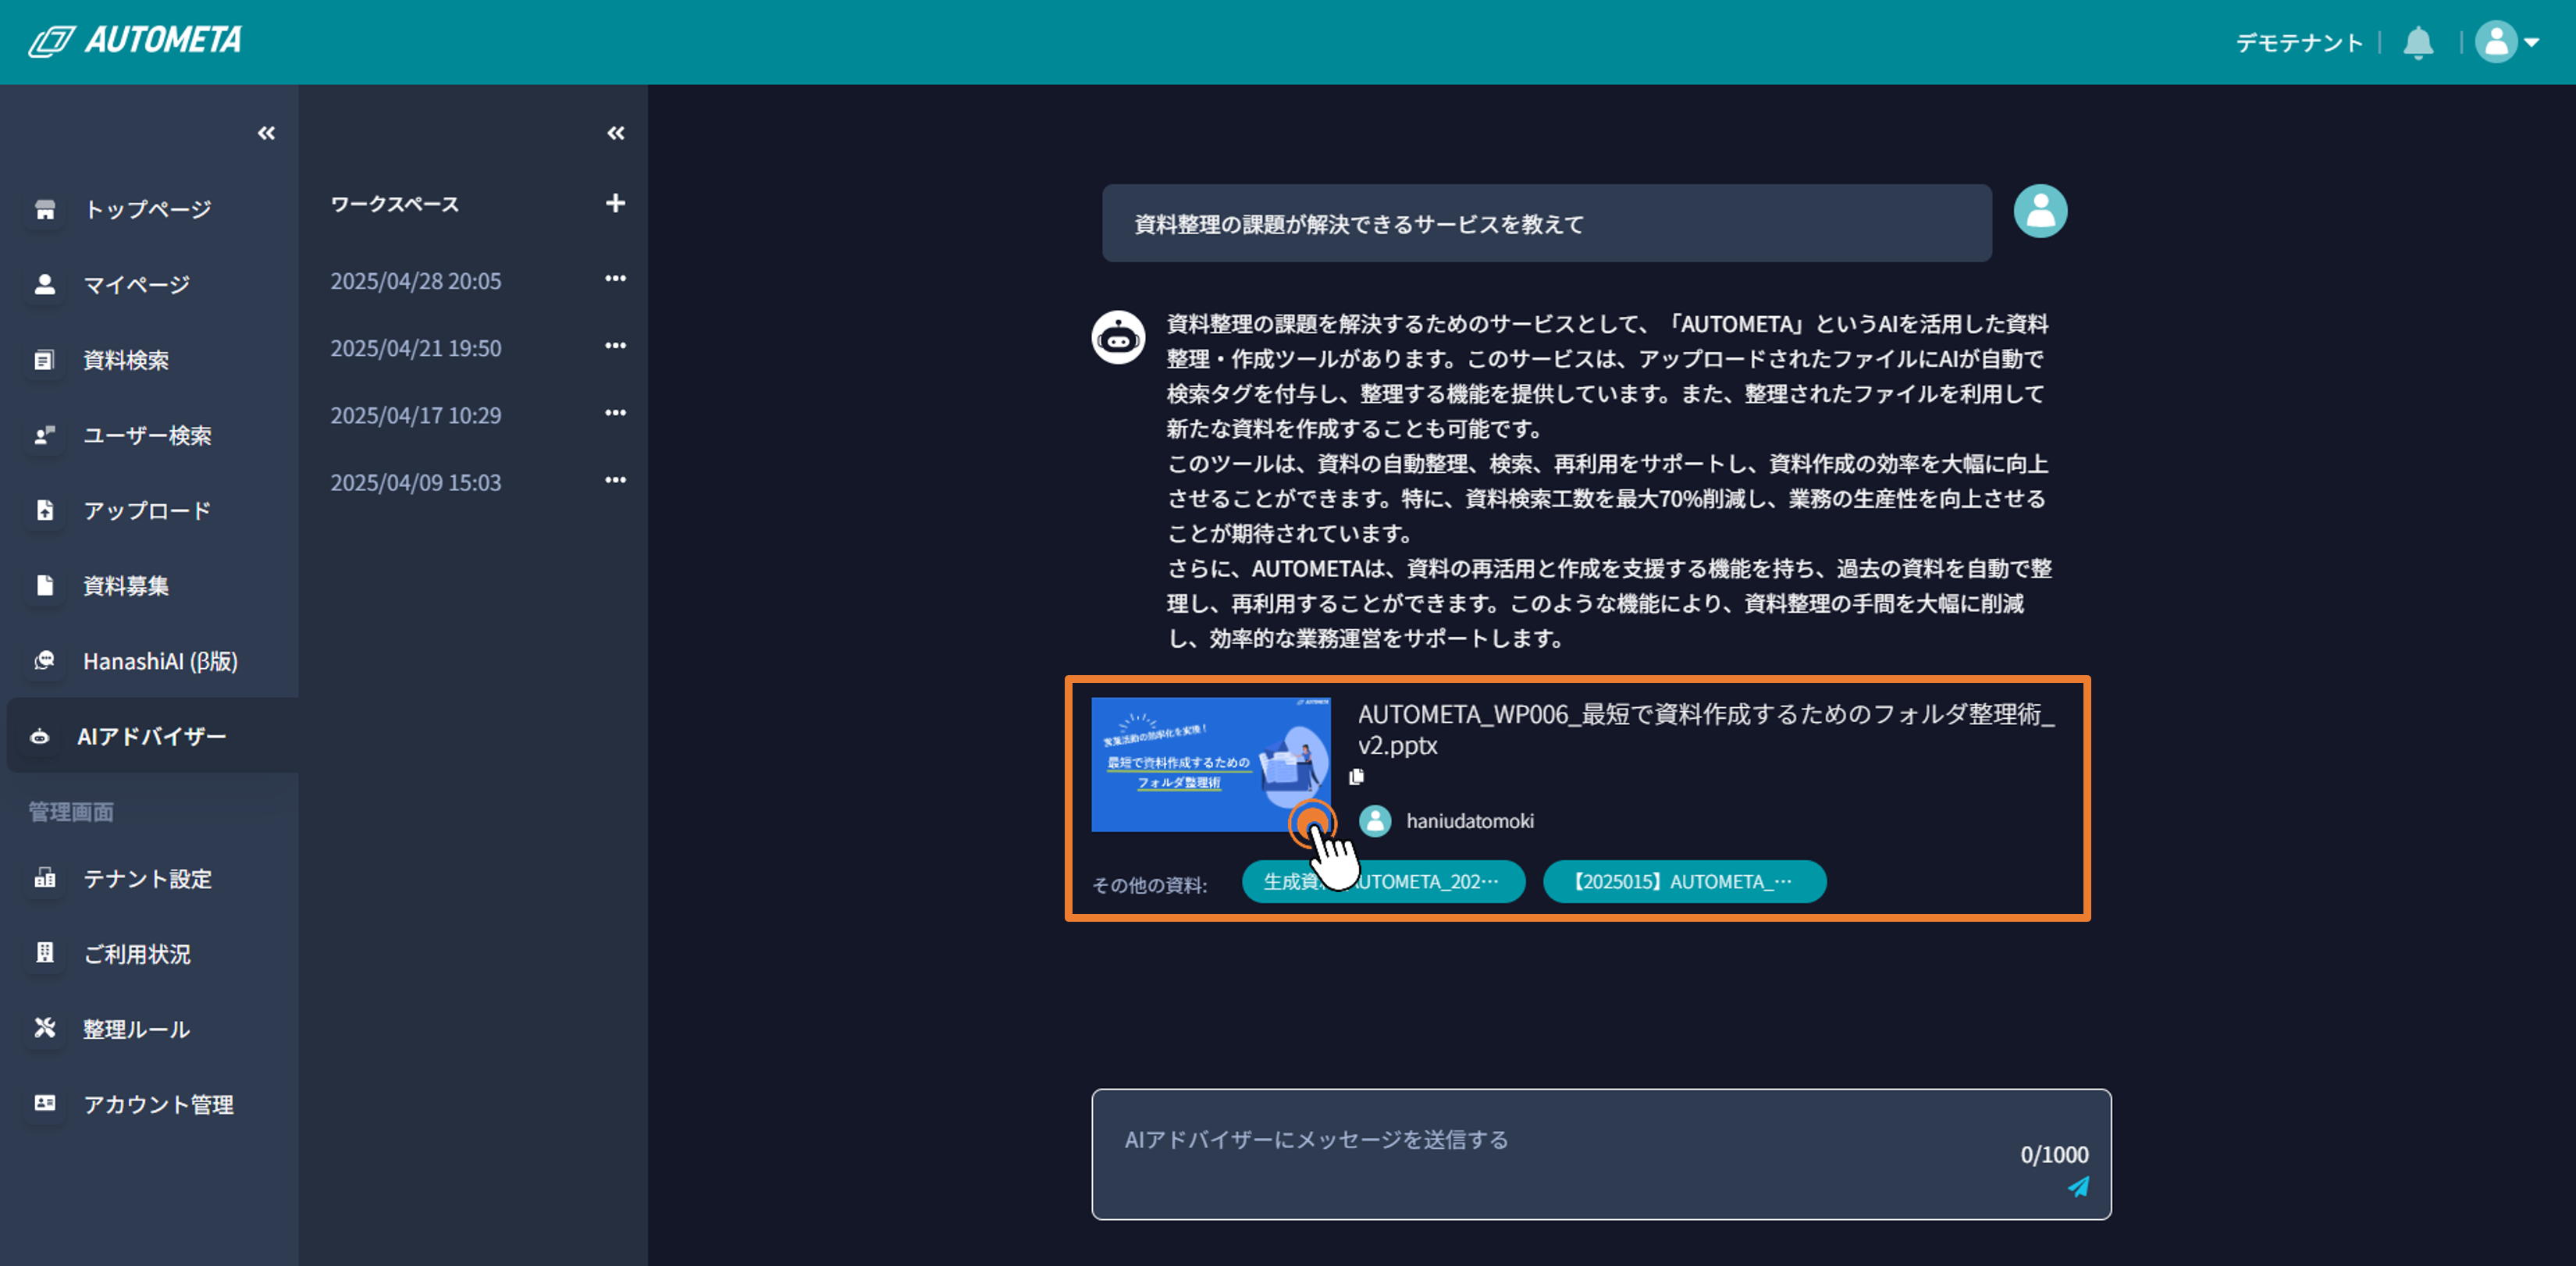Viewport: 2576px width, 1266px height.
Task: Click the AUTOMETA logo
Action: pyautogui.click(x=135, y=41)
